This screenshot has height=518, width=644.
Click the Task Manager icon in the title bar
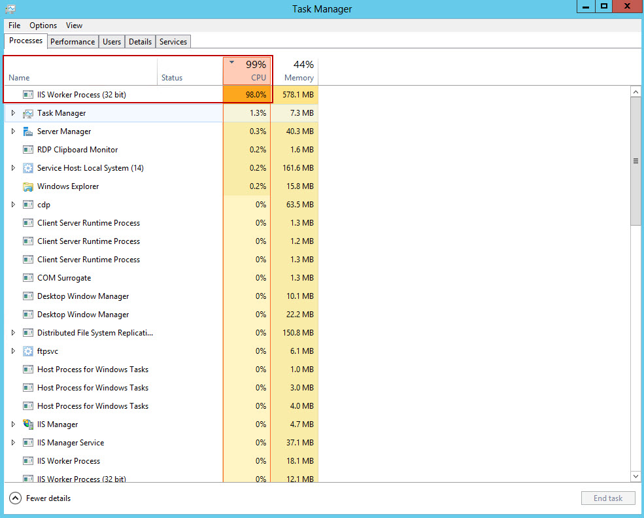click(x=9, y=7)
